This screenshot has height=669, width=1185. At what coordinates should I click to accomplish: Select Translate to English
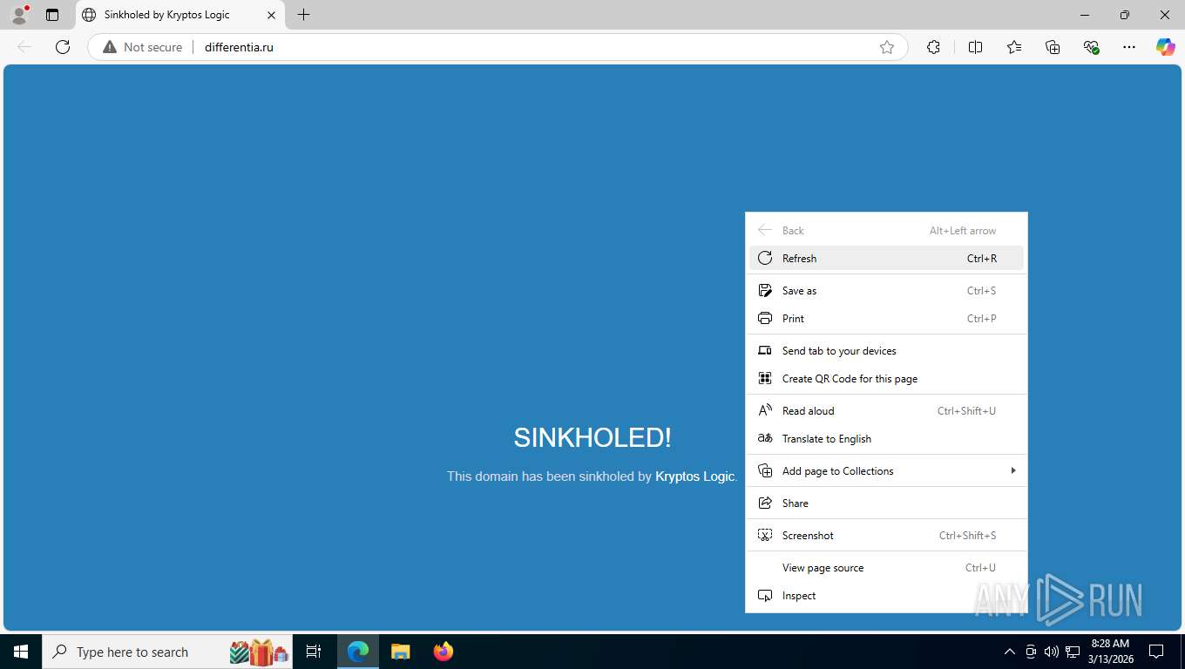[886, 438]
